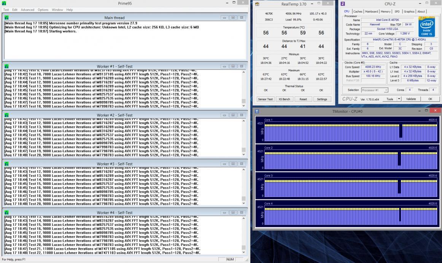
Task: Switch to the SPD tab in CPU-Z
Action: coord(397,11)
